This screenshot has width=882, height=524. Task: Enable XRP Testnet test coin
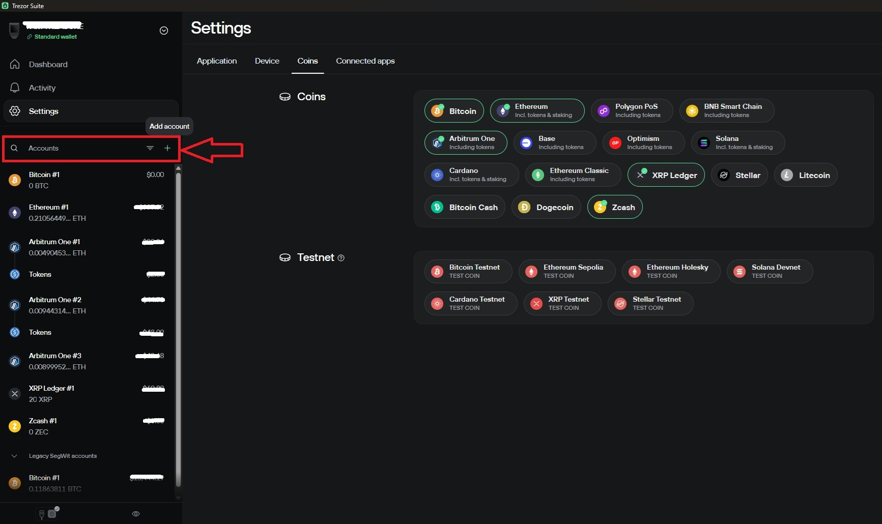(562, 303)
